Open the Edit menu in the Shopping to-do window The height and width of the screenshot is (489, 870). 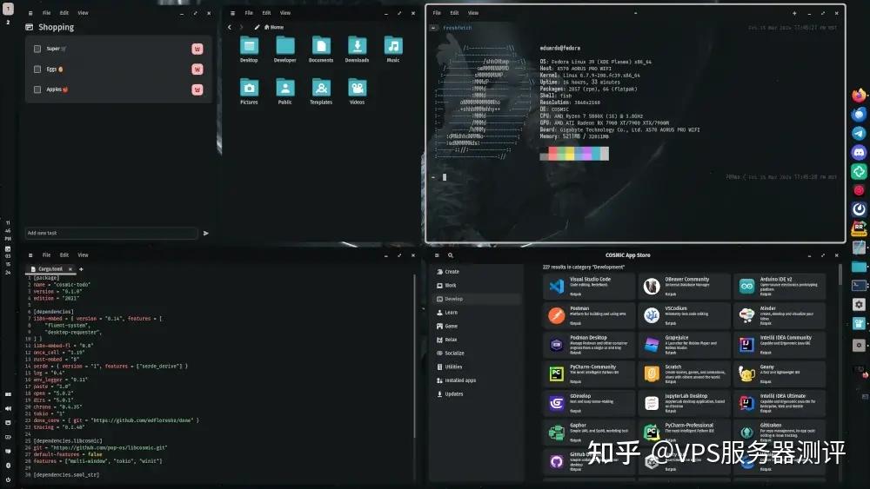pyautogui.click(x=64, y=13)
